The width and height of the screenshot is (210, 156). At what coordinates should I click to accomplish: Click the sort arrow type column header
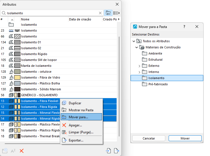tap(12, 19)
